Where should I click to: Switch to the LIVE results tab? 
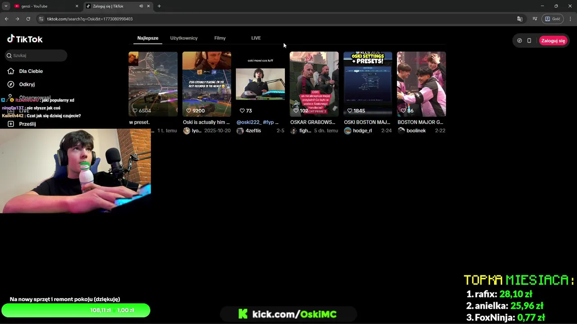[256, 38]
